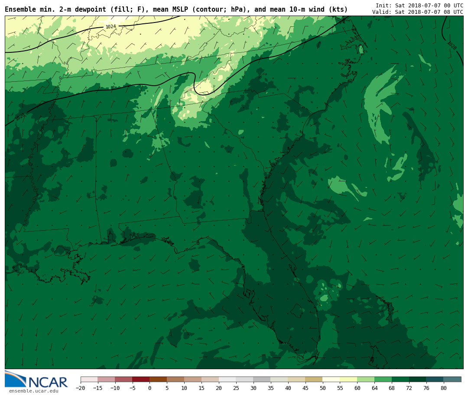Select the teal swatch between 76 and 80
Viewport: 468px width, 396px height.
pyautogui.click(x=435, y=380)
